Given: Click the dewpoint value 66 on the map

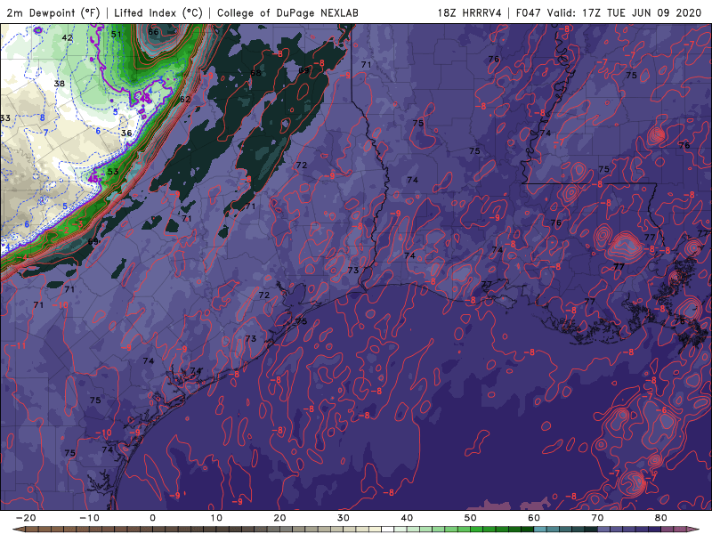Looking at the screenshot, I should pos(153,32).
